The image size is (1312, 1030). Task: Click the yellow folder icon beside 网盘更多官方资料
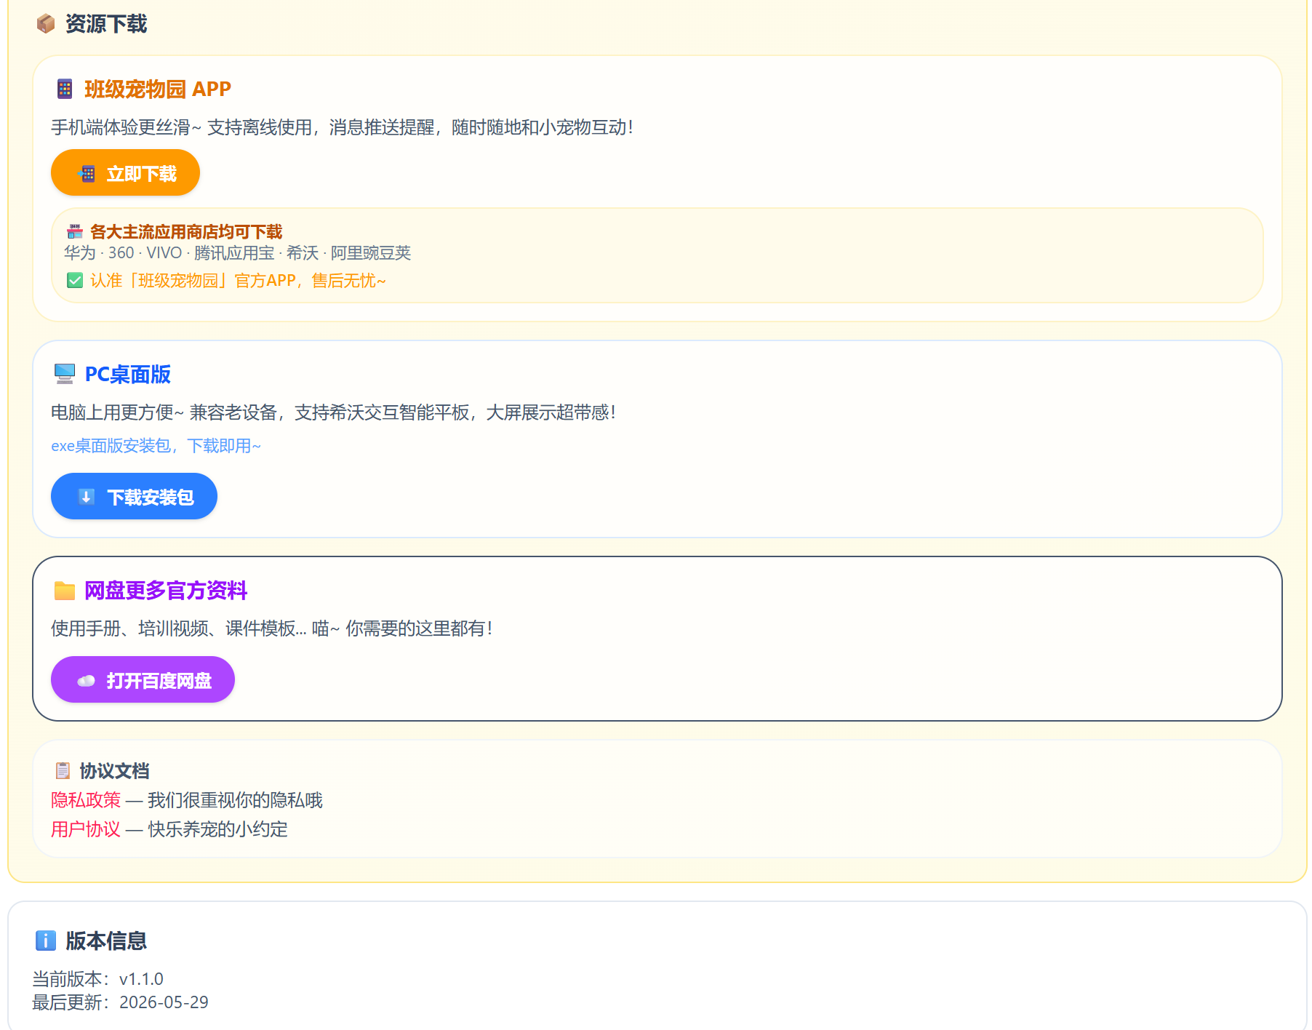click(65, 590)
